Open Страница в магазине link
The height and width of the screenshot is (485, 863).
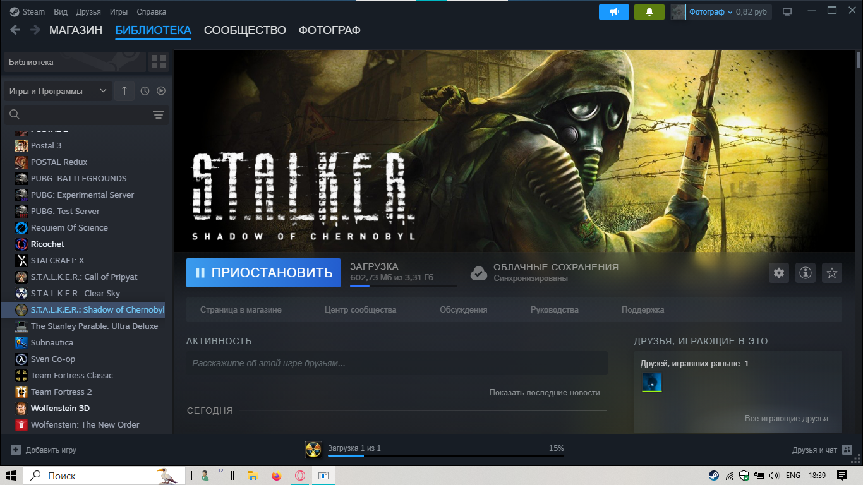pyautogui.click(x=241, y=310)
